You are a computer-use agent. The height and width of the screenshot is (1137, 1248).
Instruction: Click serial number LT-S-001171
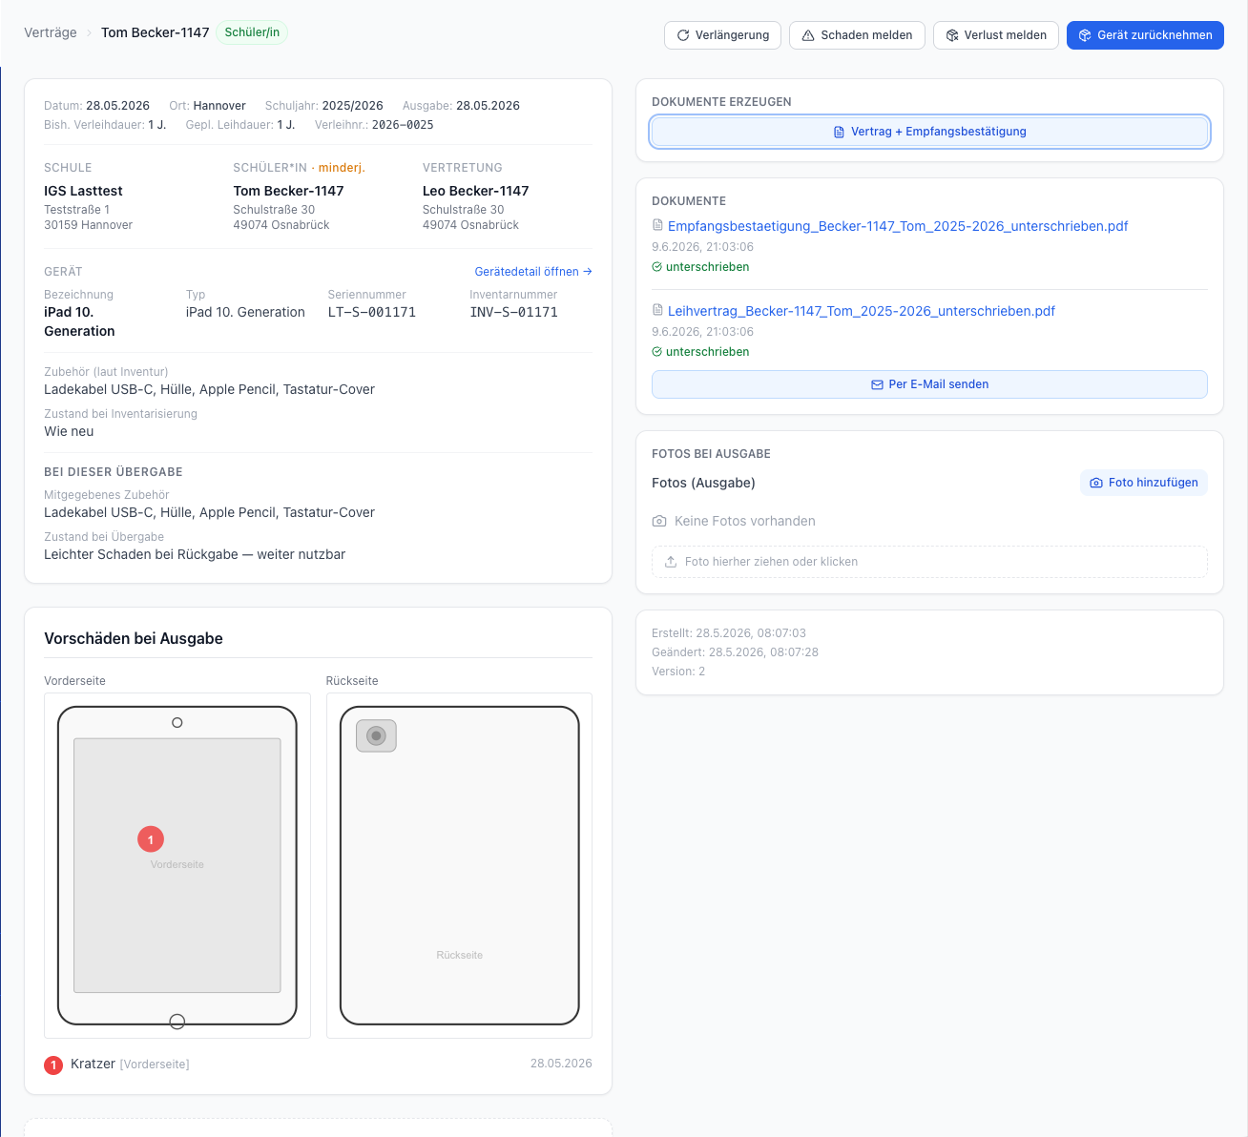[x=372, y=312]
